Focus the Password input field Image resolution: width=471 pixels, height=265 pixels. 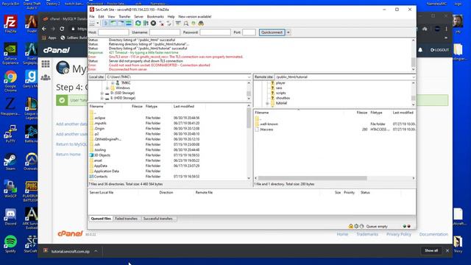(x=215, y=32)
